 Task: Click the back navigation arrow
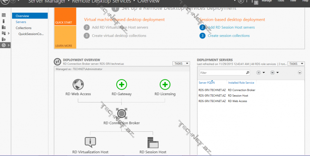(4, 2)
